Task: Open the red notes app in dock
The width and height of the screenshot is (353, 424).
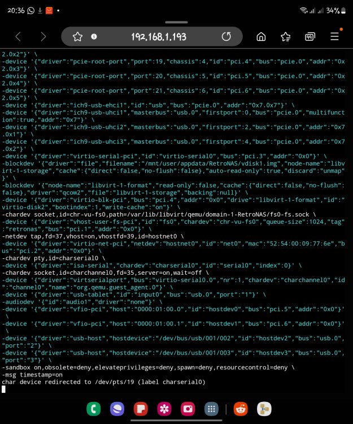Action: pos(141,409)
